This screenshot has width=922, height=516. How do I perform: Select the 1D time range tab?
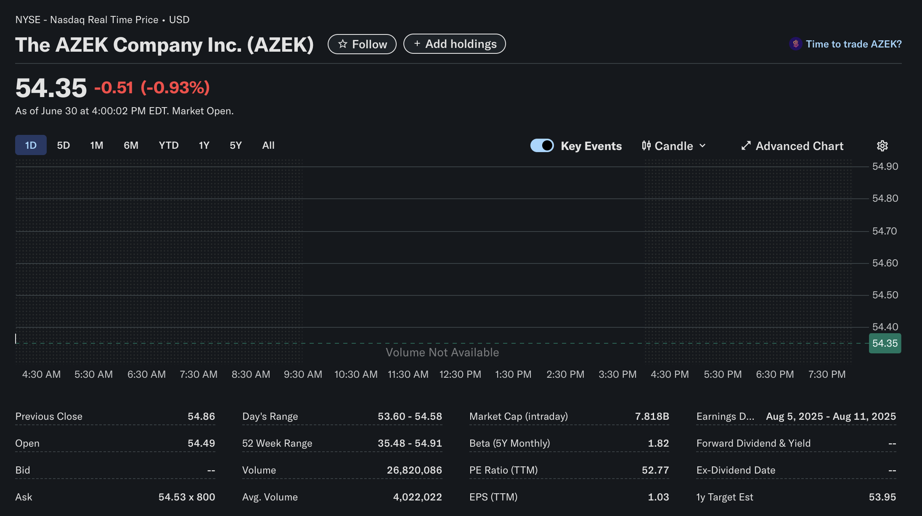click(x=31, y=145)
